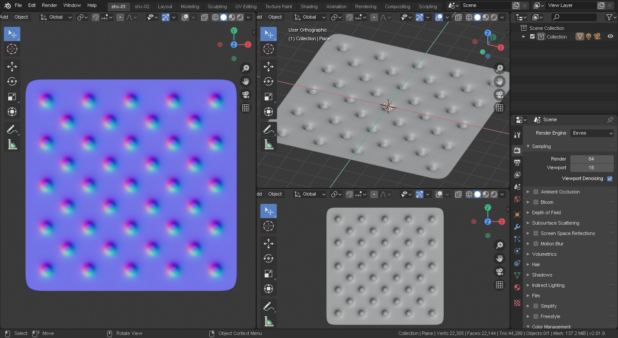Switch left viewport to wireframe shading
This screenshot has height=338, width=618.
[x=215, y=17]
